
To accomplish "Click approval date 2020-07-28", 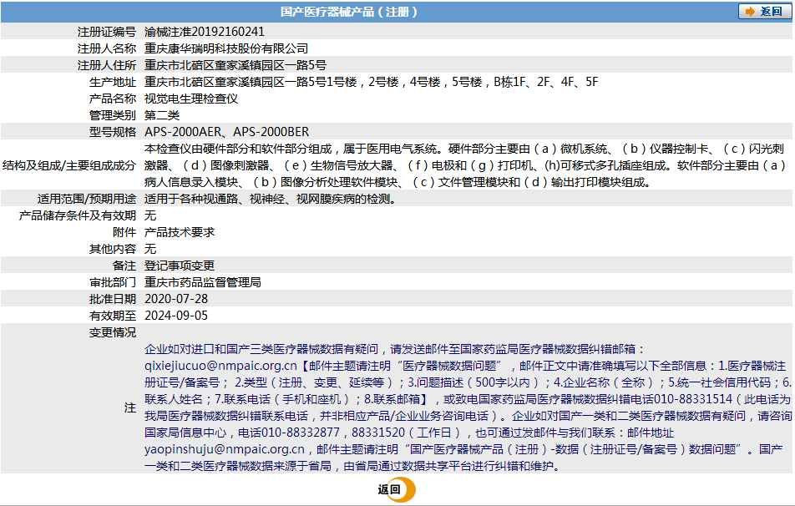I will point(176,299).
